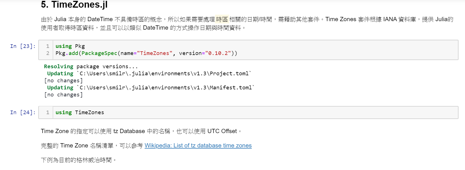Click the 格林威治時間 markdown sentence

[78, 160]
